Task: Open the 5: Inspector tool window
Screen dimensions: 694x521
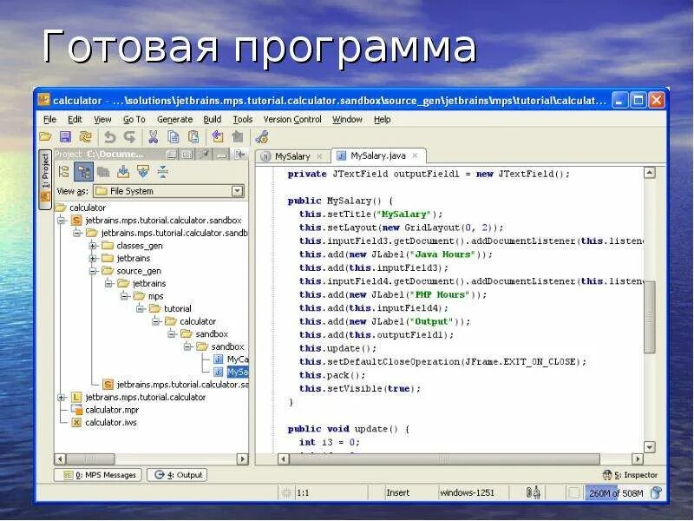Action: 631,475
